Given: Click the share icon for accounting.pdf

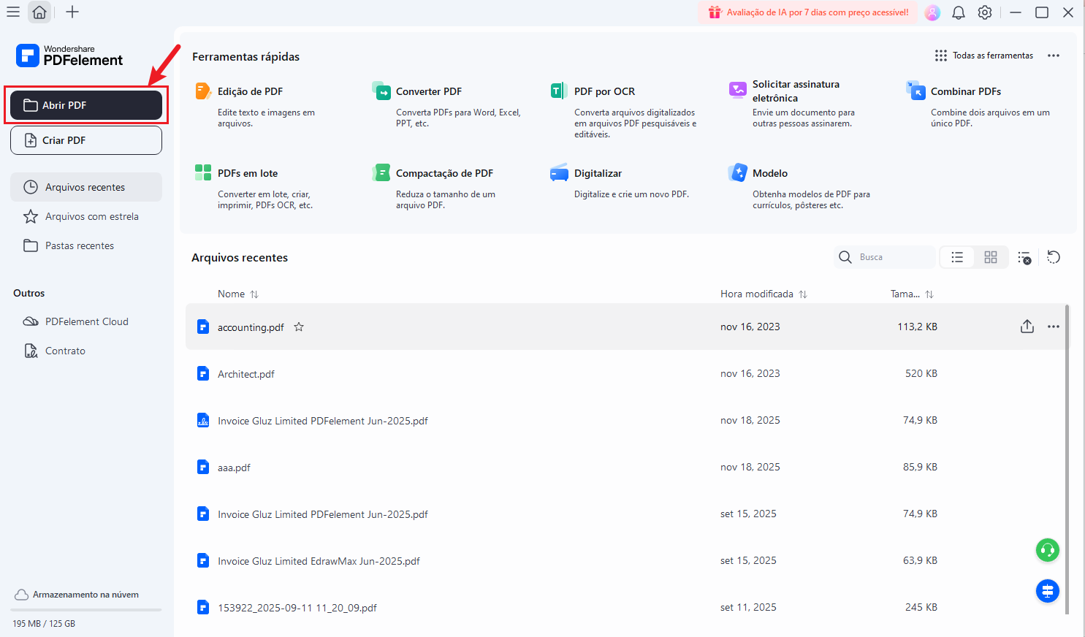Looking at the screenshot, I should 1027,327.
